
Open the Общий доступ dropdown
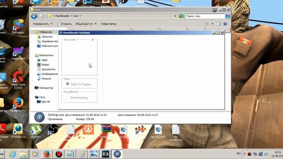[x=86, y=24]
